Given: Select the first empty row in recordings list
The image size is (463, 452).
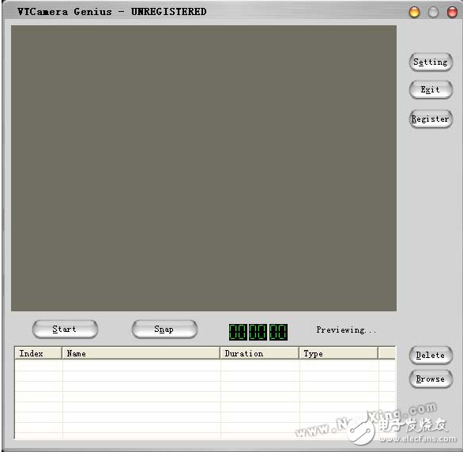Looking at the screenshot, I should point(205,365).
